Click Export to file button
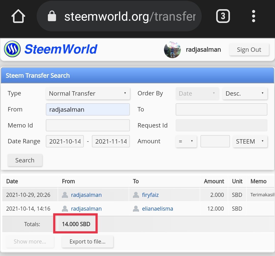 tap(88, 242)
